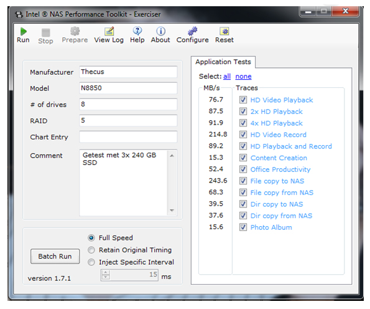Open the About info icon
The height and width of the screenshot is (309, 370).
pyautogui.click(x=160, y=31)
